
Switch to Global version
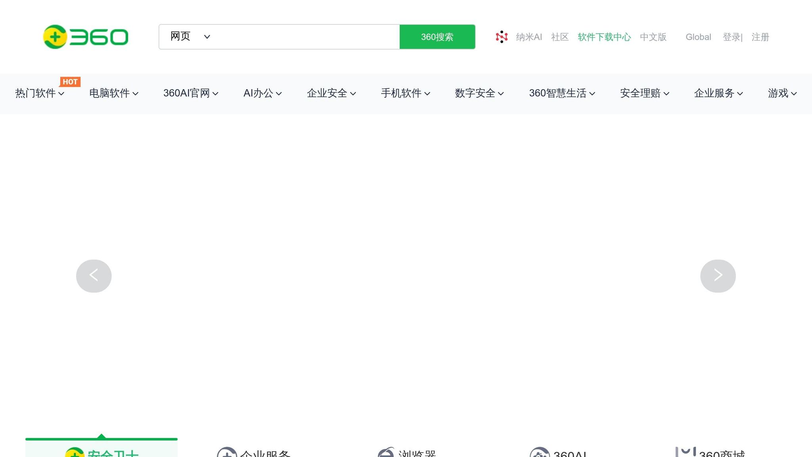point(698,37)
